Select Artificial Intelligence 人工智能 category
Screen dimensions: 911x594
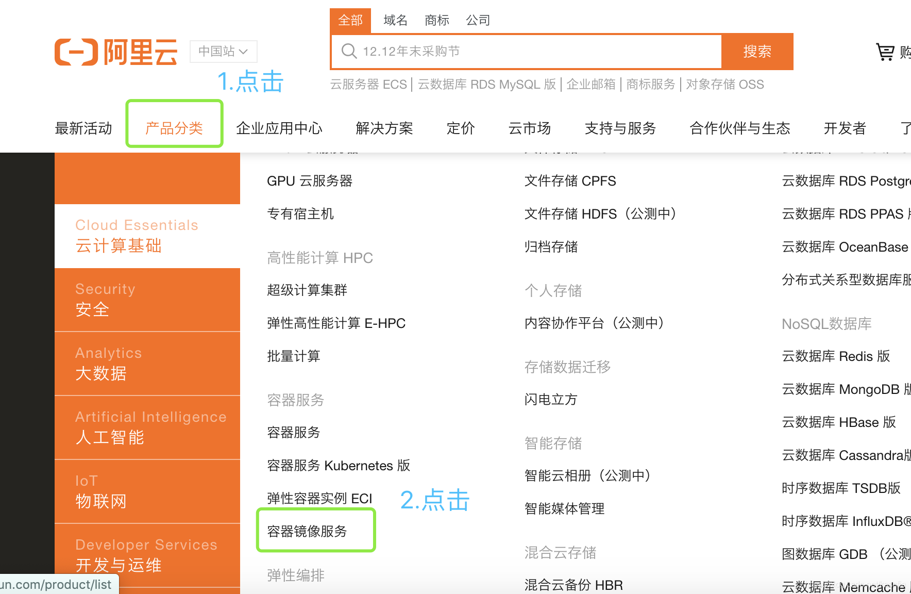point(147,428)
